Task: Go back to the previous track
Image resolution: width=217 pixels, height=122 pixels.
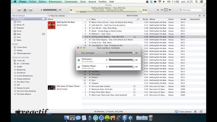Action: point(19,10)
